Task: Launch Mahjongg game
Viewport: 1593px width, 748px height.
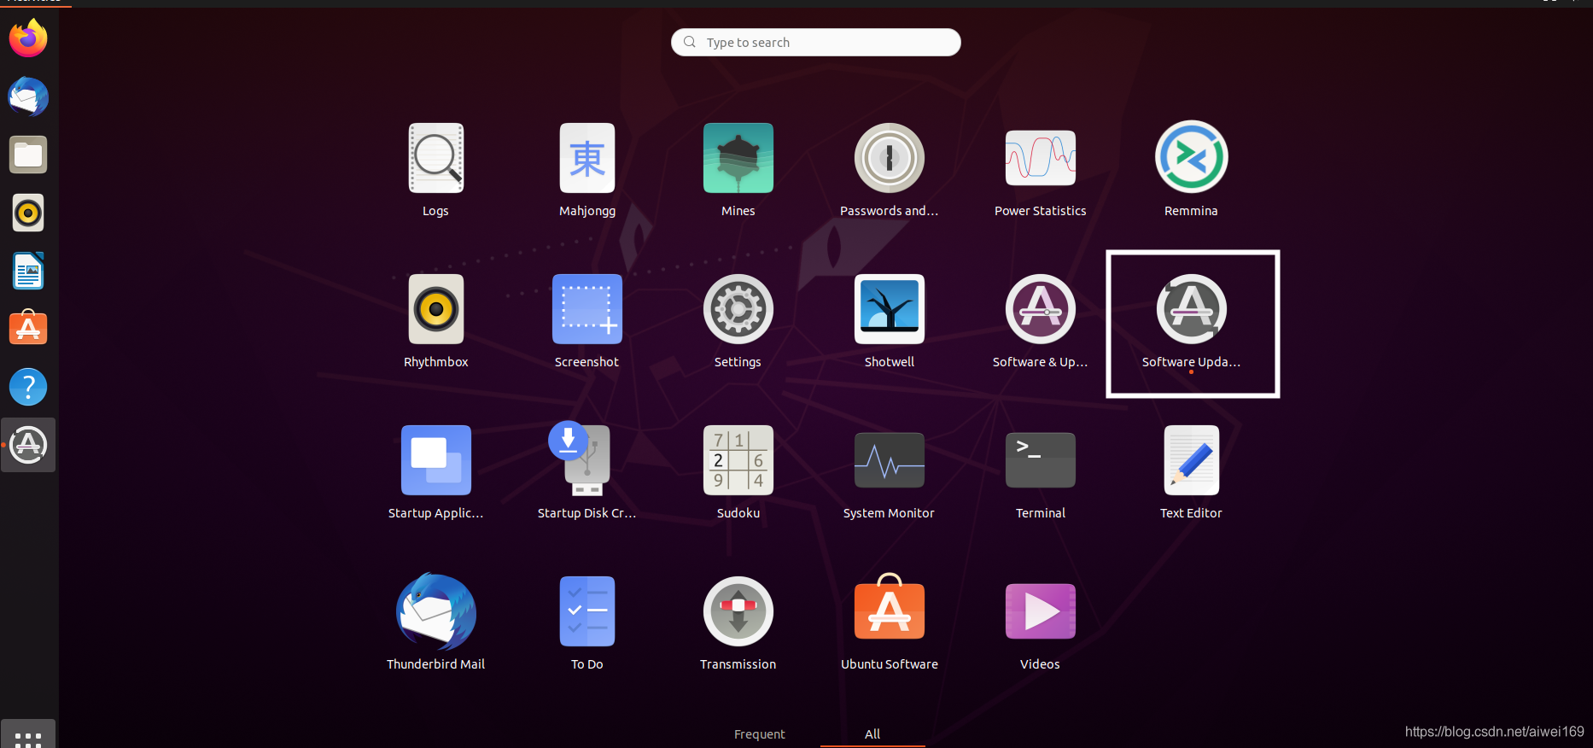Action: coord(587,159)
